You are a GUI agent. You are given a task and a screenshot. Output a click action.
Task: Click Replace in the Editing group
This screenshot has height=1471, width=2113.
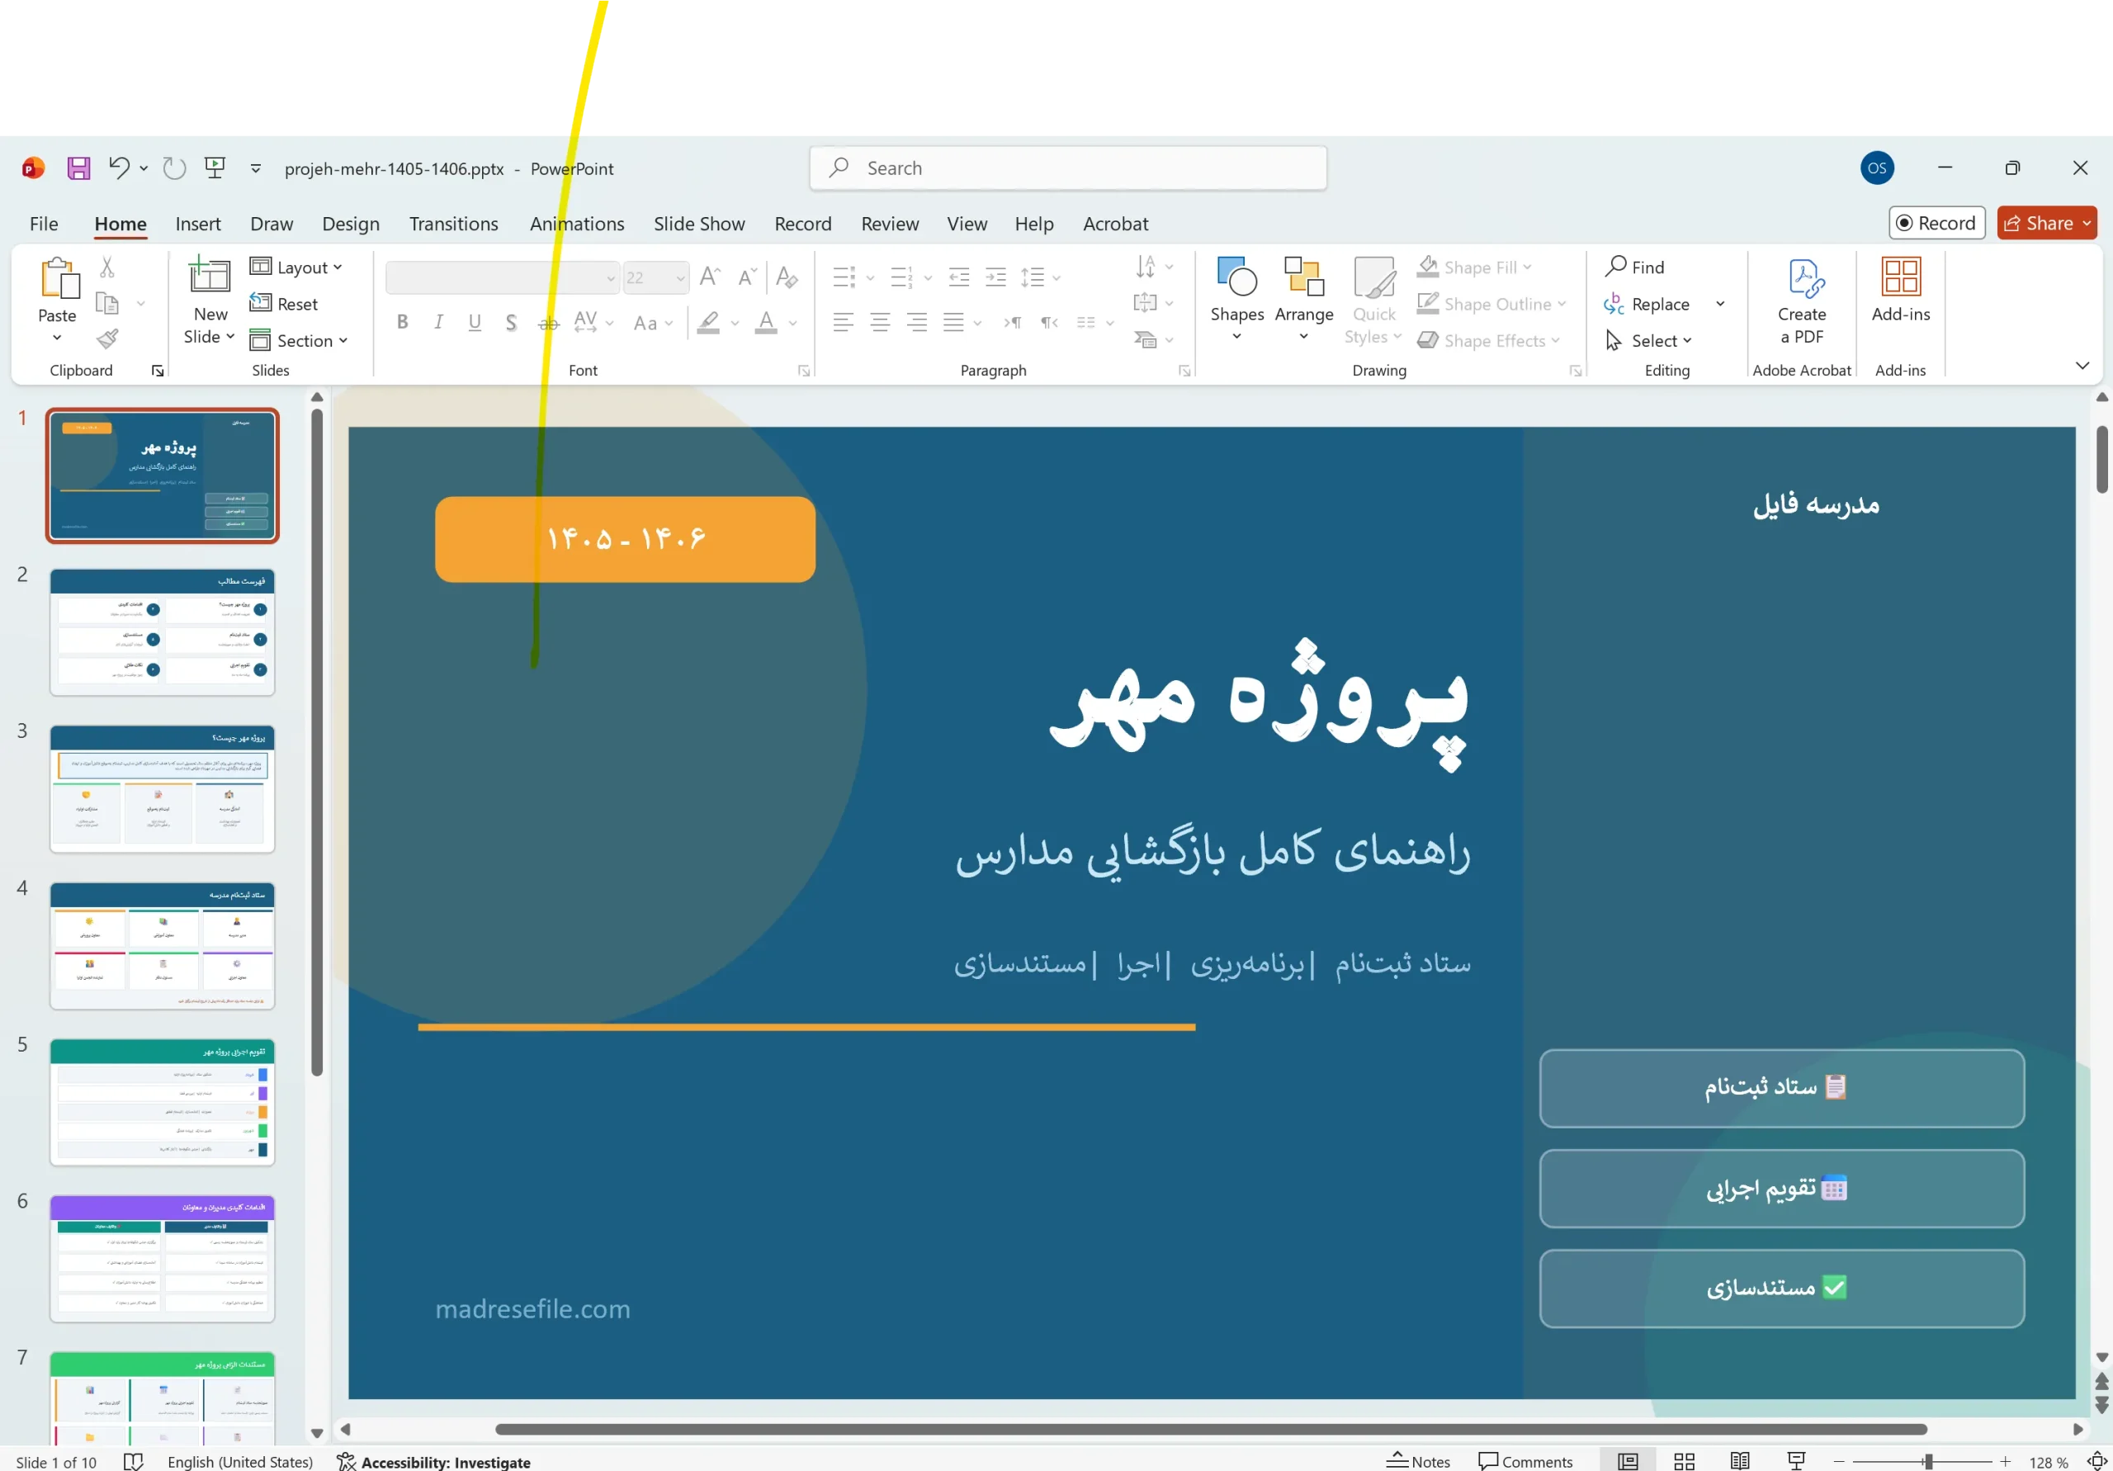(1647, 304)
